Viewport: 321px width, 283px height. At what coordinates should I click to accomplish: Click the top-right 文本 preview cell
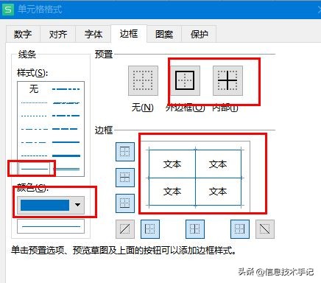pos(218,164)
